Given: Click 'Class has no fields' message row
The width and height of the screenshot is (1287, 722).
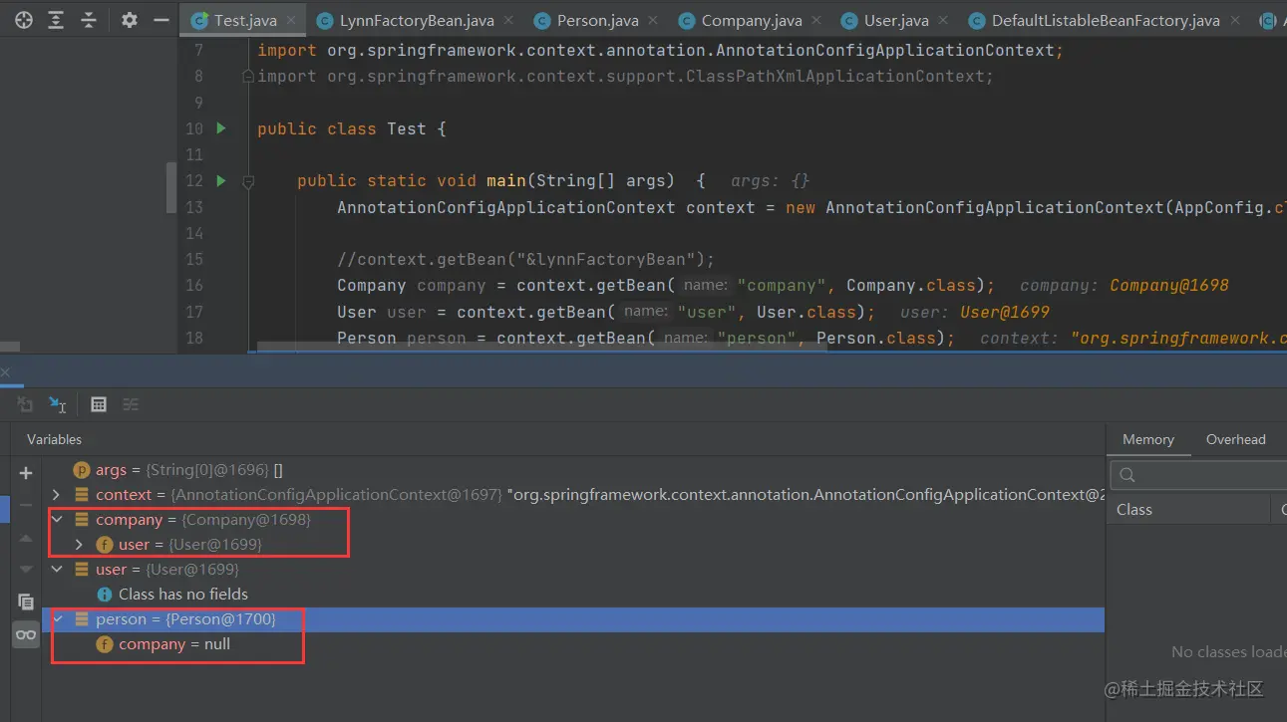Looking at the screenshot, I should (573, 595).
